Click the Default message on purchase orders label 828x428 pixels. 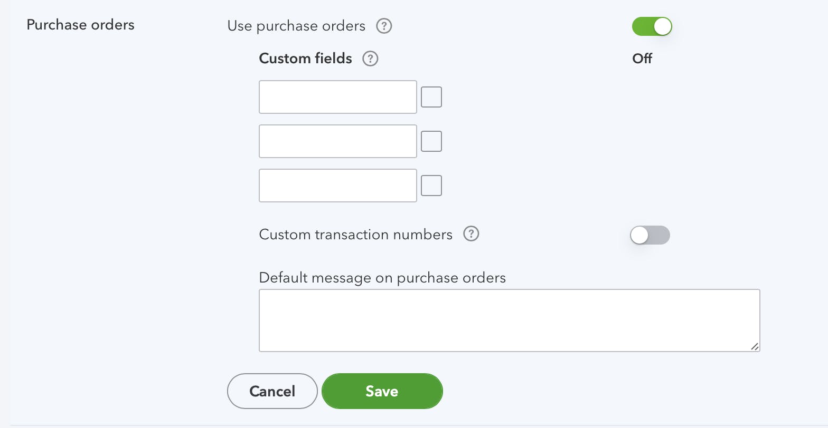[381, 277]
